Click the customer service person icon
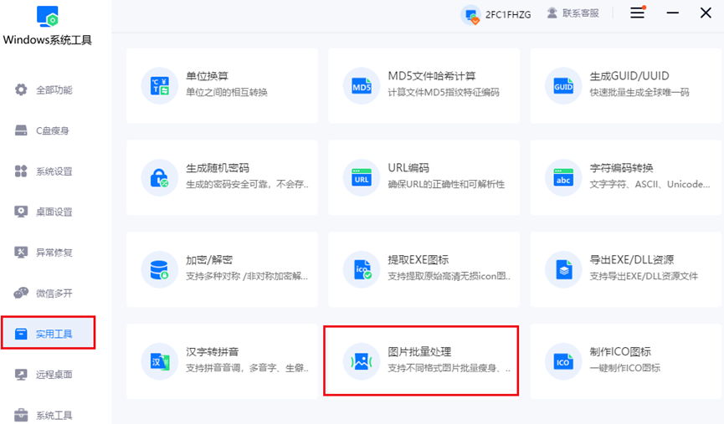Image resolution: width=724 pixels, height=424 pixels. coord(552,13)
